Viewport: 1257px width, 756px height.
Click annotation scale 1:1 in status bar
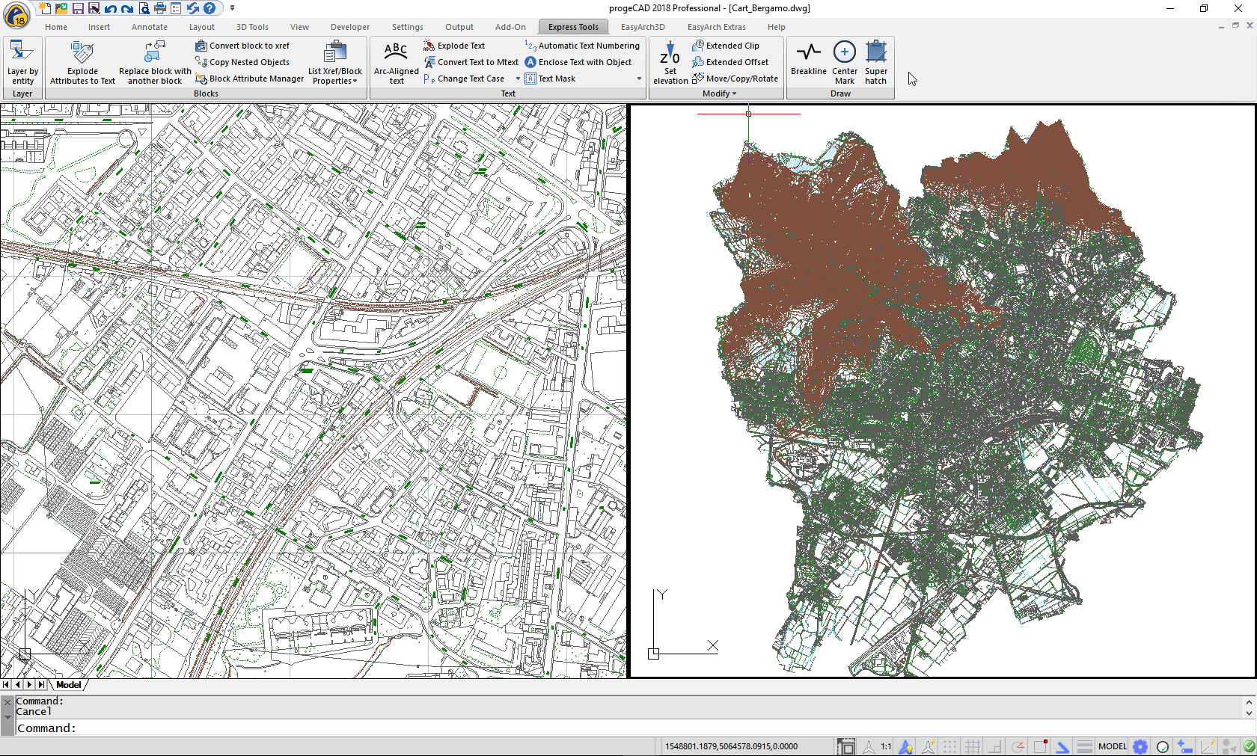pyautogui.click(x=886, y=746)
